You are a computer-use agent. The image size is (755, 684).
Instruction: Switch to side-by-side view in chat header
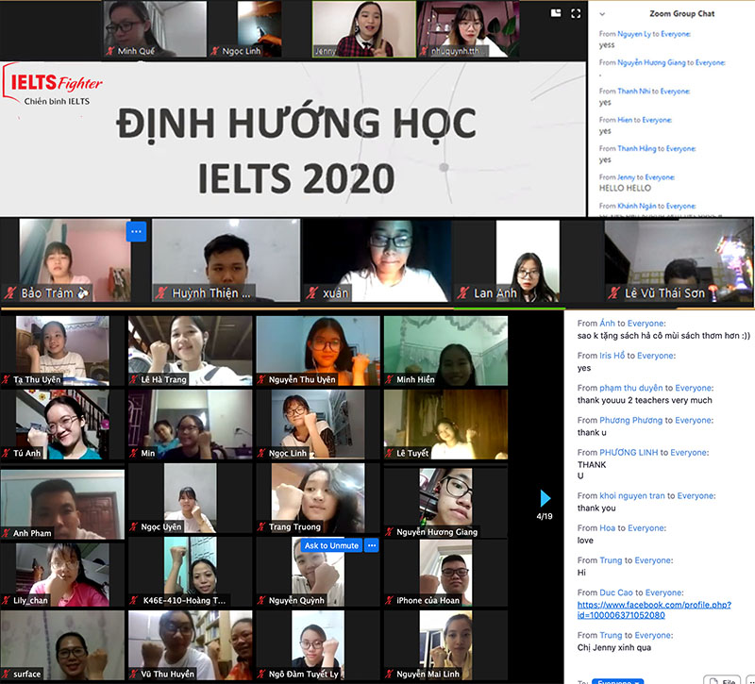tap(556, 11)
